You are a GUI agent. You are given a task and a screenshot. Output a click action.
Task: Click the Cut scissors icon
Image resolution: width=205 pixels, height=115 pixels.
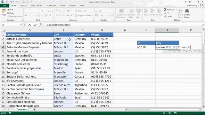(9, 10)
